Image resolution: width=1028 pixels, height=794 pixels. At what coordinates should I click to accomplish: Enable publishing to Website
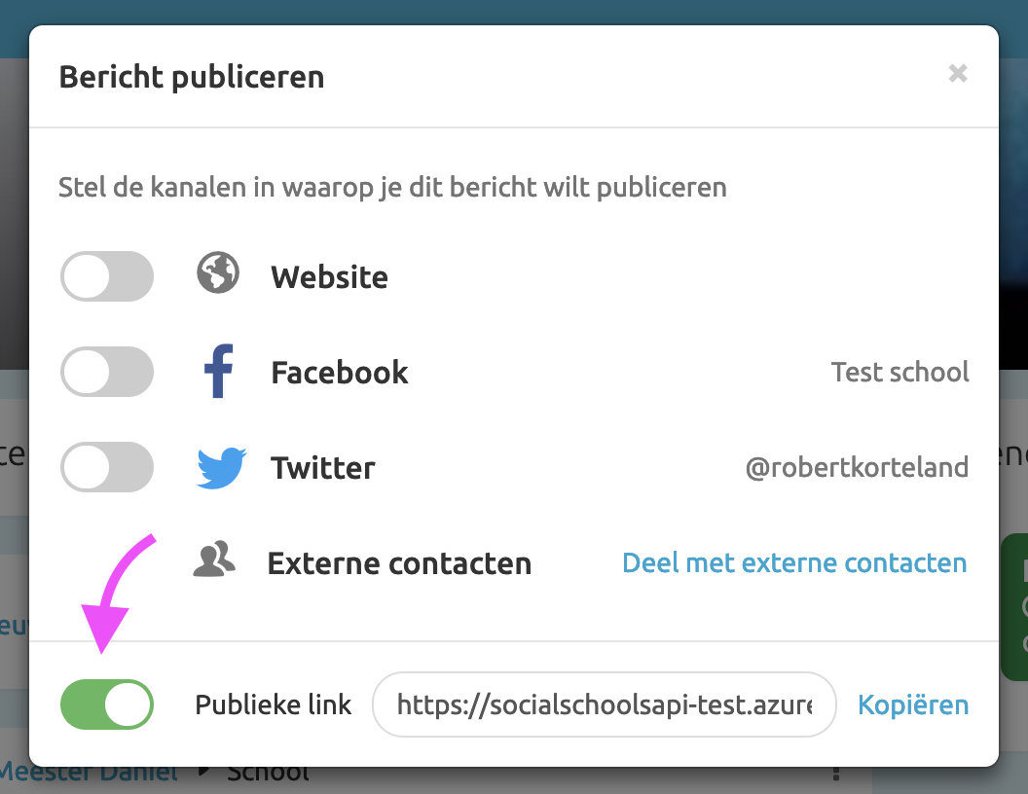(x=106, y=275)
